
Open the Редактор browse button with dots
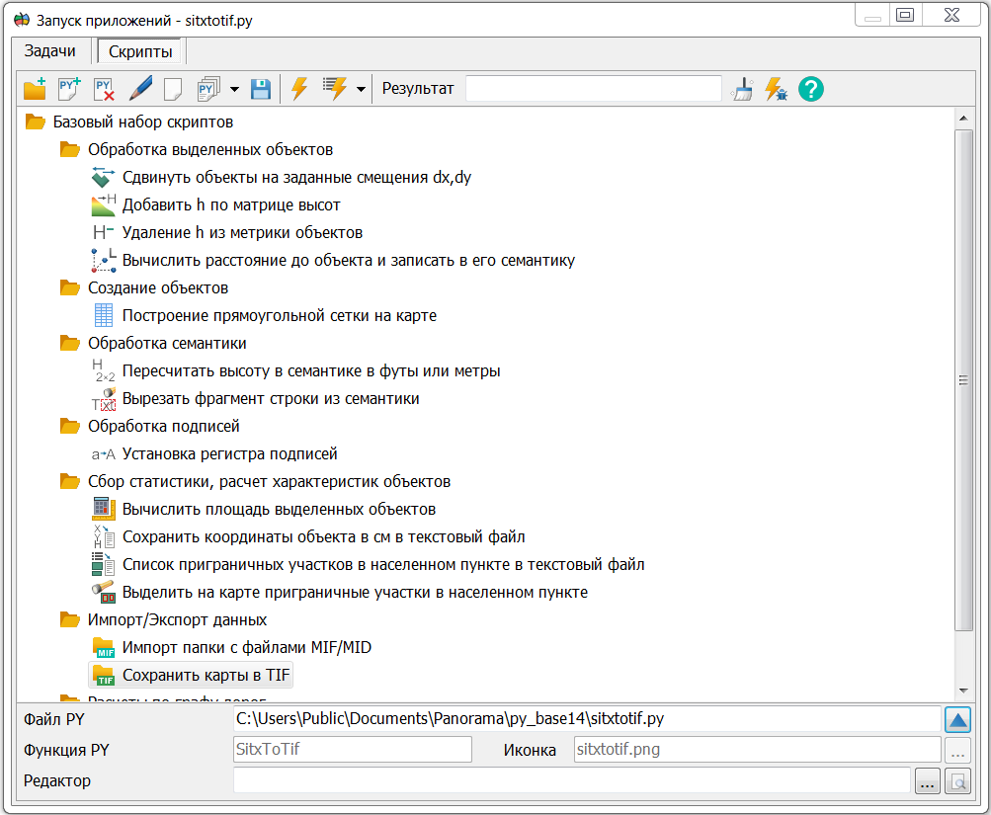[x=927, y=780]
